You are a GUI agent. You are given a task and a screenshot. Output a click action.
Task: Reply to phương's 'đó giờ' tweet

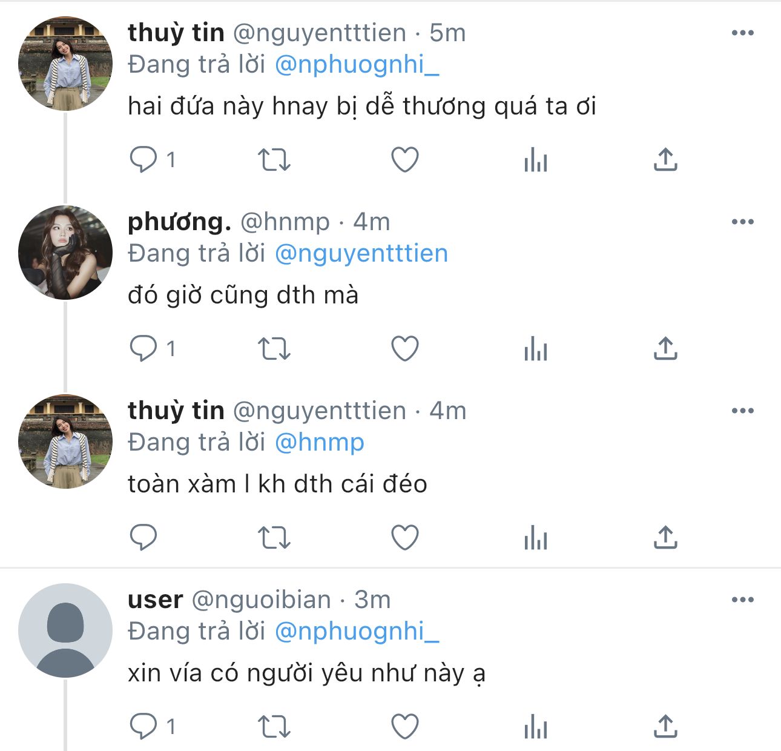(144, 349)
